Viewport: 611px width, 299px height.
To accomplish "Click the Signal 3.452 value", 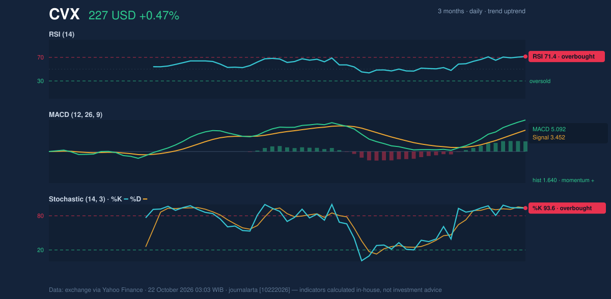I will pyautogui.click(x=549, y=137).
